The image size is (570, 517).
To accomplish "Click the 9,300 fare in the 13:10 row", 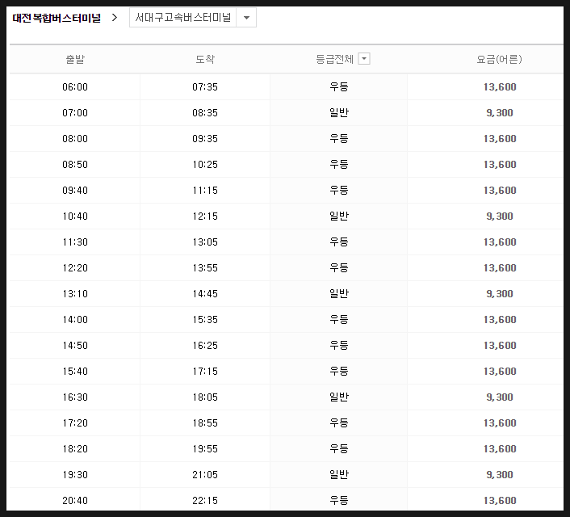I will coord(500,293).
